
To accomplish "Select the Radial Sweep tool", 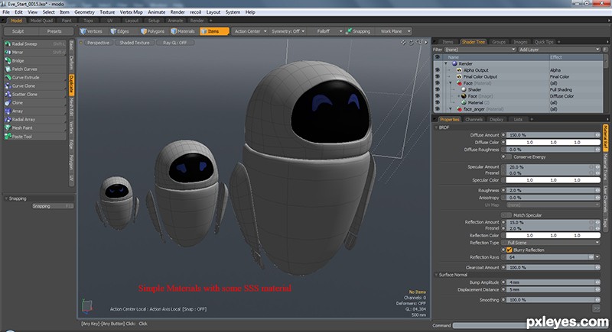I will pos(35,44).
